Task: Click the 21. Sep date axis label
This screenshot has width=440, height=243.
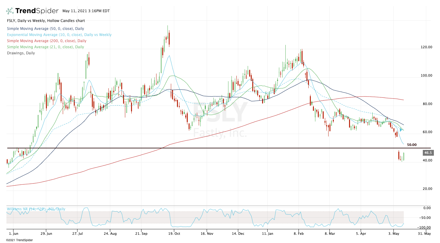Action: [141, 234]
